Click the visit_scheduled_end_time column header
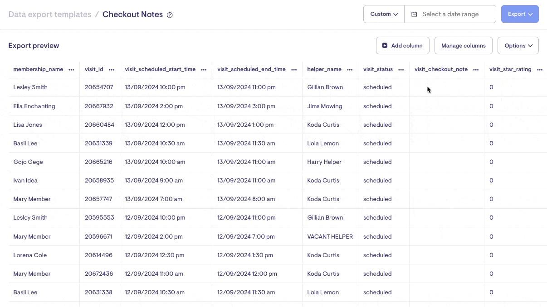The image size is (547, 307). [x=251, y=69]
